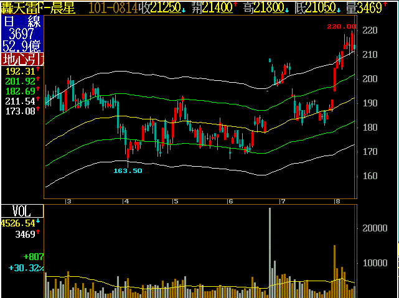Image resolution: width=399 pixels, height=298 pixels.
Task: Click the +30.32% volume change value
Action: pos(26,268)
